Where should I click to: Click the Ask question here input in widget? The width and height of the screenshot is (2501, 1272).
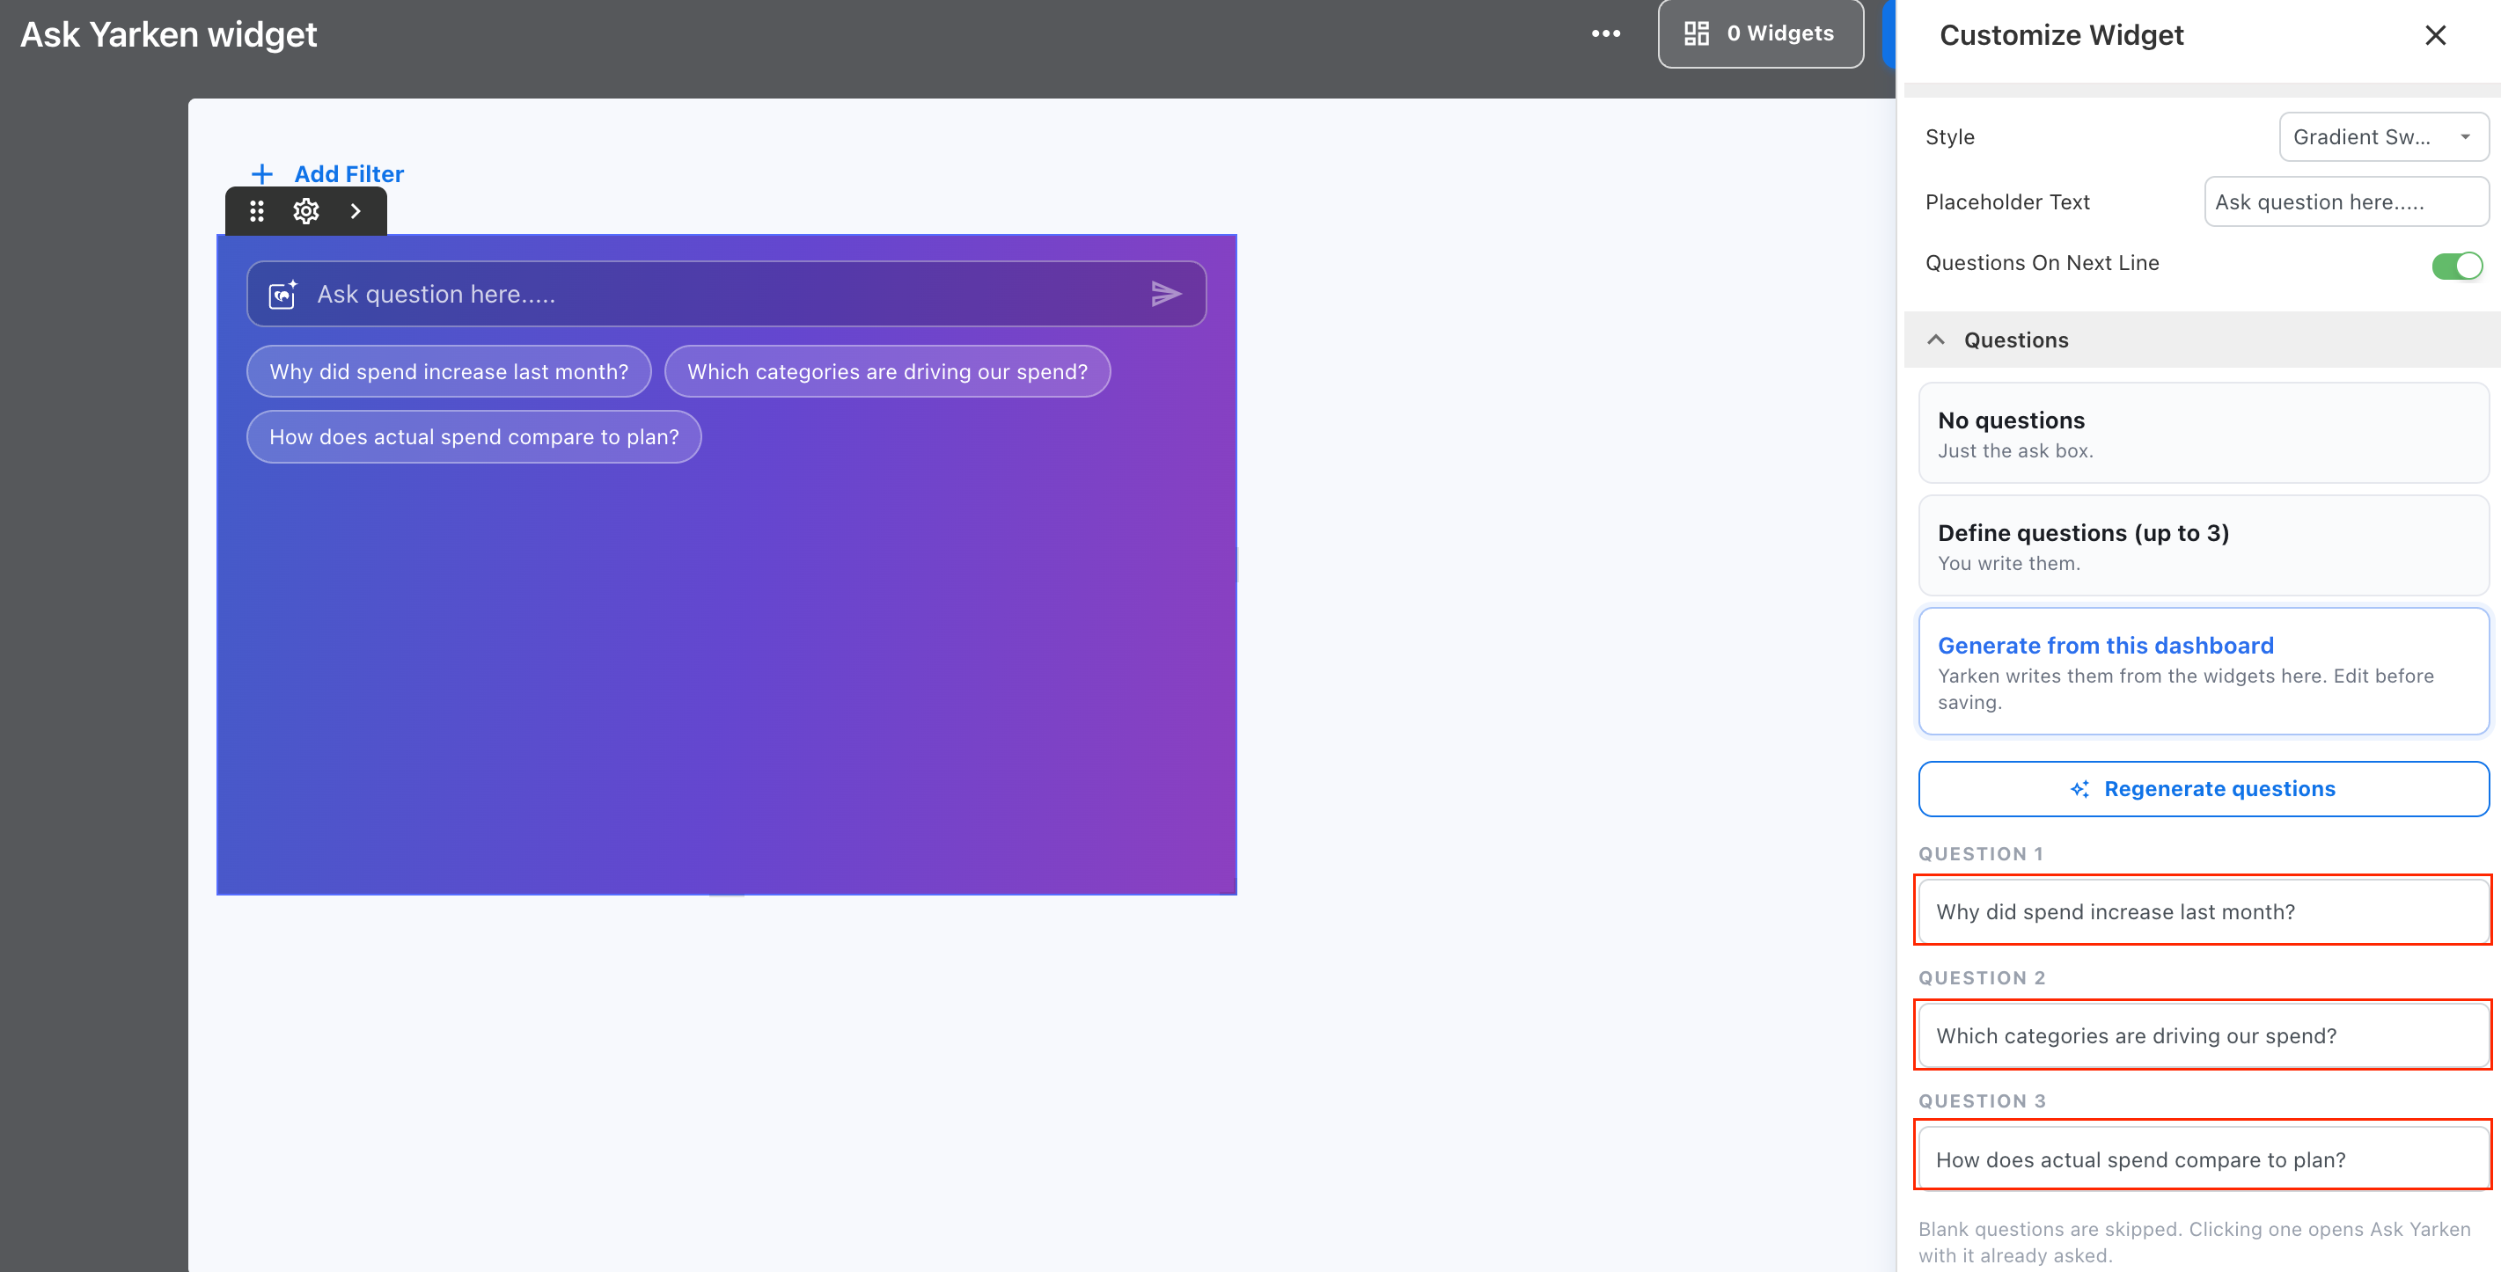point(726,294)
